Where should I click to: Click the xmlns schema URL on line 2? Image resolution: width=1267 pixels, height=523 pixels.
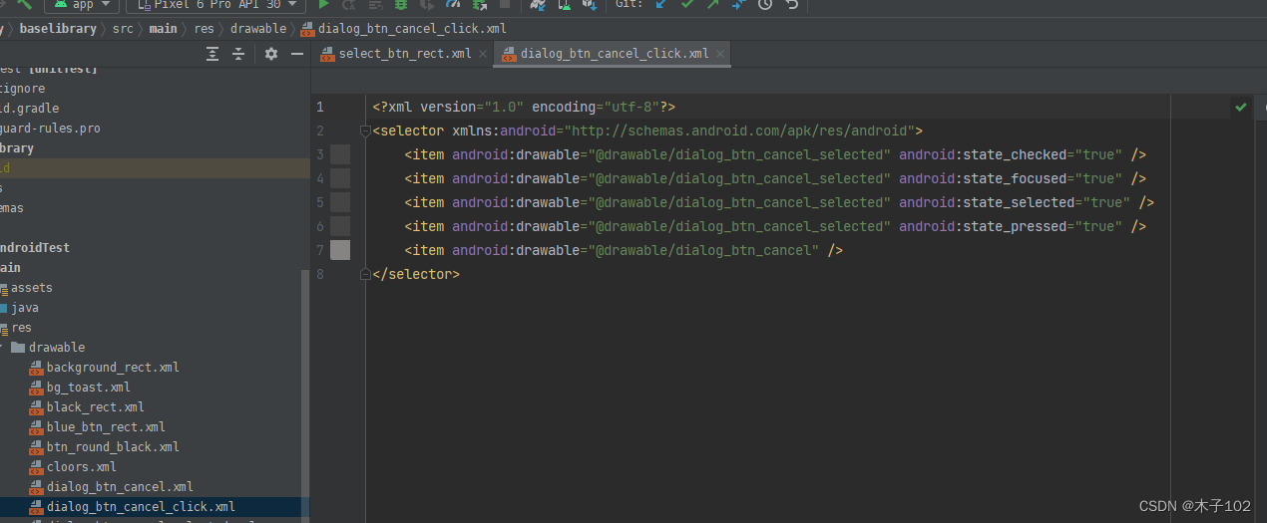point(740,131)
